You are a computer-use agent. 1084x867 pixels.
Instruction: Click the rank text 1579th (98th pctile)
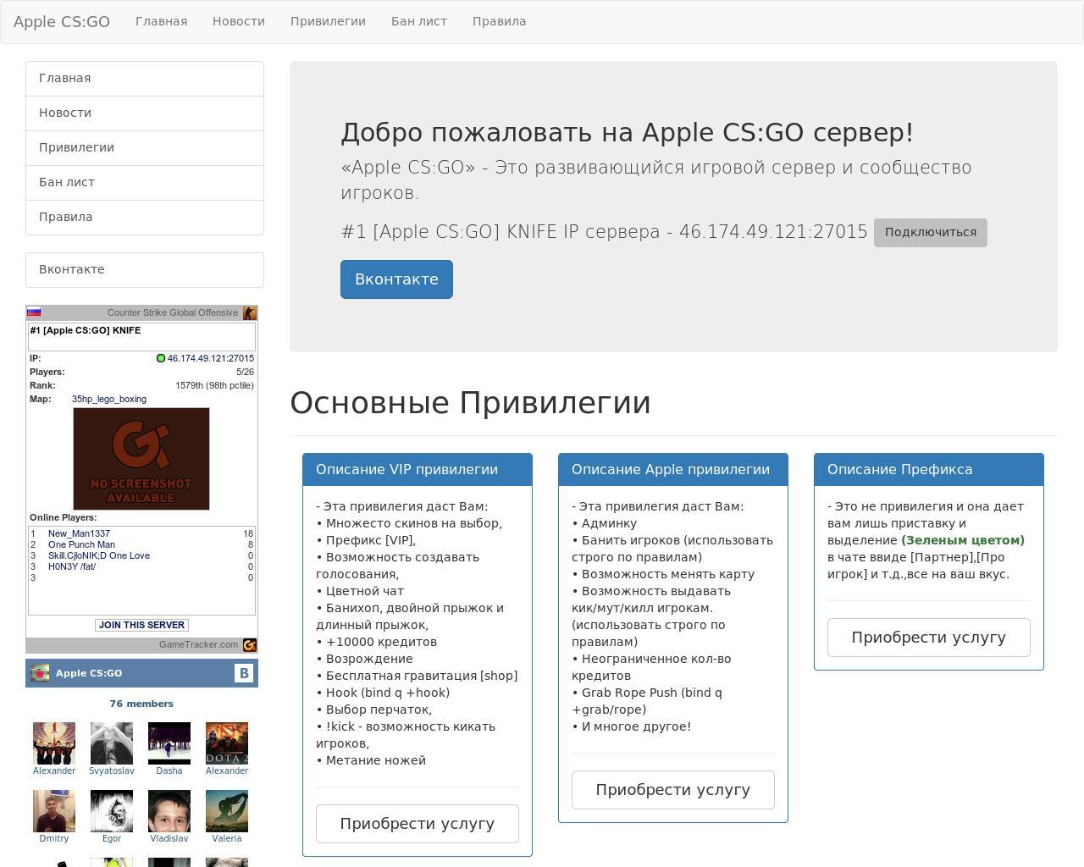pyautogui.click(x=214, y=385)
